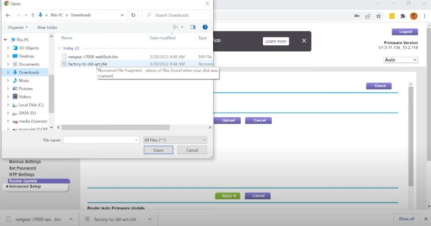Open the Auto language dropdown
The width and height of the screenshot is (431, 226).
401,60
